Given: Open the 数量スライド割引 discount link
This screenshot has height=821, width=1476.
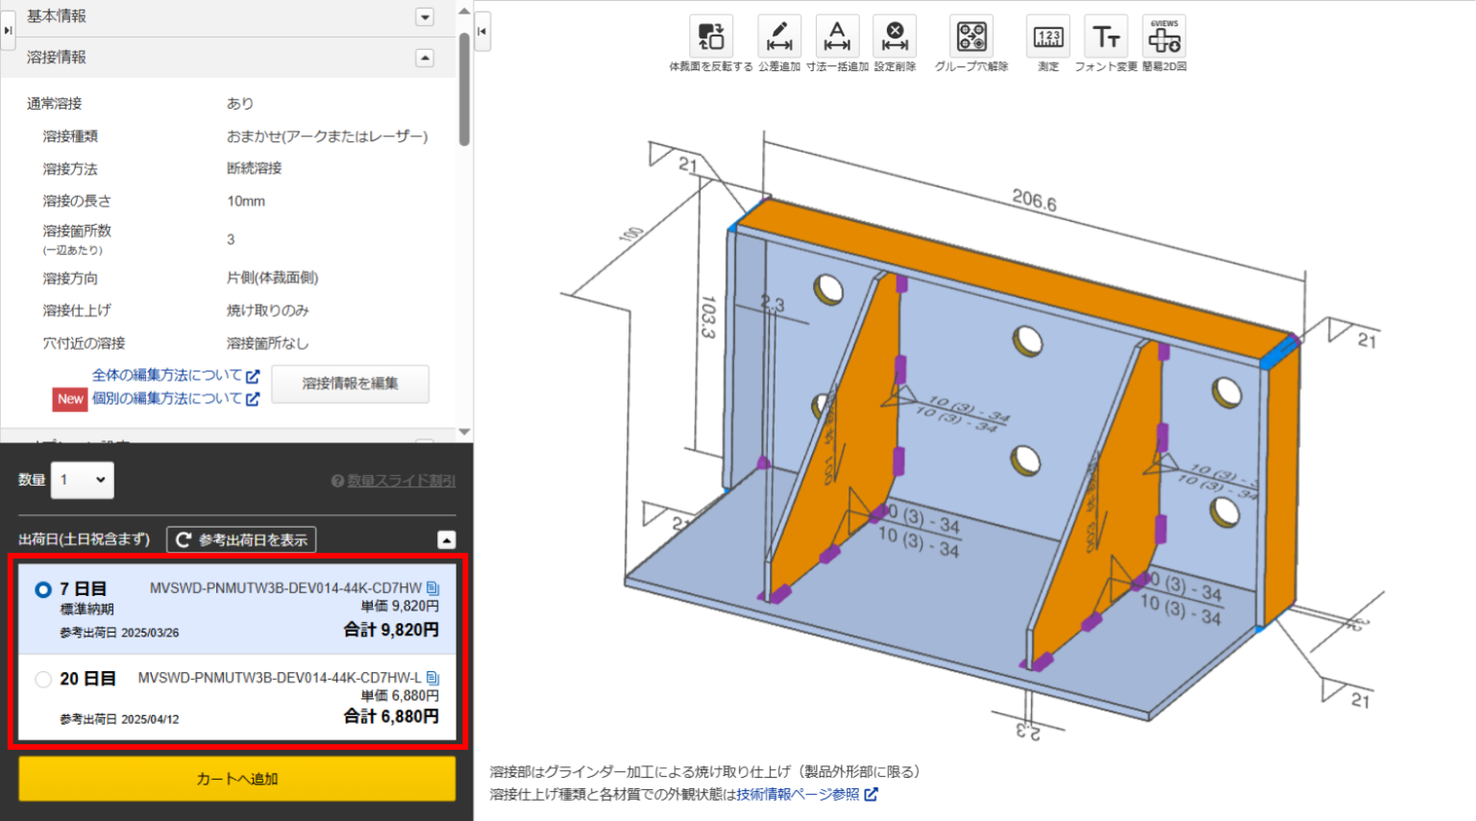Looking at the screenshot, I should coord(400,480).
